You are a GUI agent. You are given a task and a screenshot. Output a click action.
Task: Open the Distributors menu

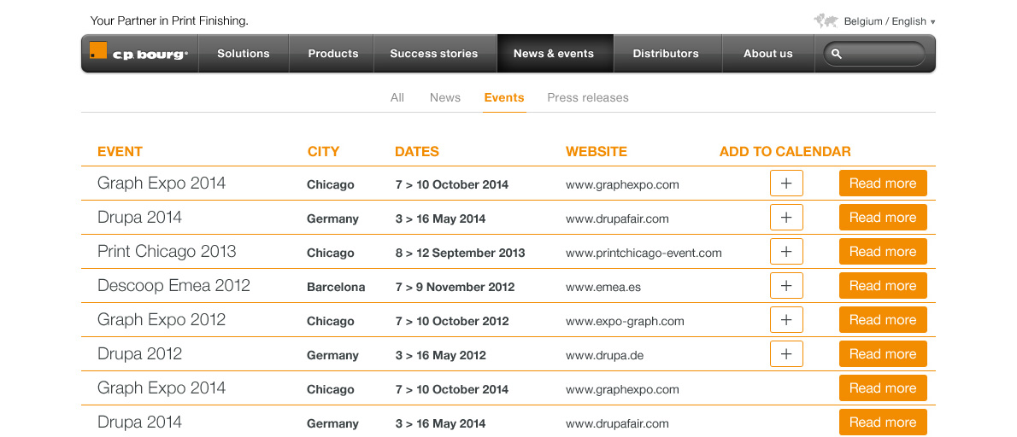(x=666, y=54)
